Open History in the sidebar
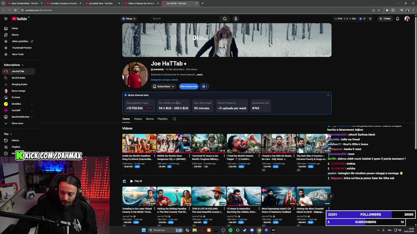 tap(15, 140)
